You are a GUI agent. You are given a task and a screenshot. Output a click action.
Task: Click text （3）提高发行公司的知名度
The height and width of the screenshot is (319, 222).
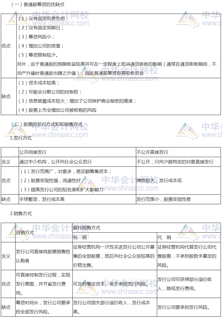point(62,190)
